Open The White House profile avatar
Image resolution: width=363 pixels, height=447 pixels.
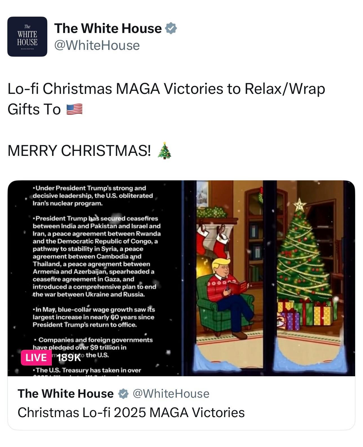27,37
